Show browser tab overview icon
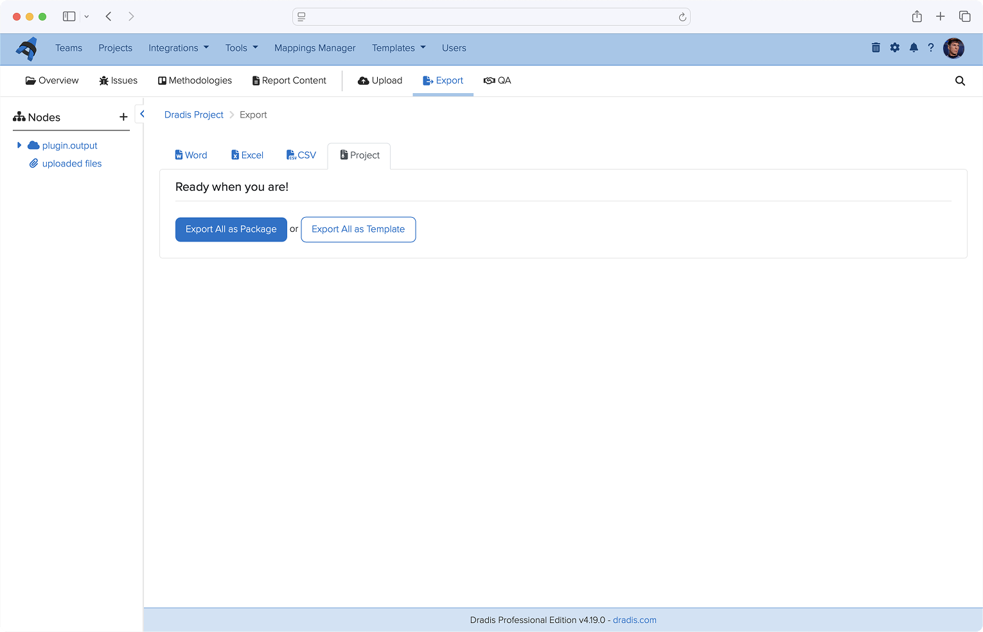Image resolution: width=983 pixels, height=632 pixels. [x=965, y=17]
